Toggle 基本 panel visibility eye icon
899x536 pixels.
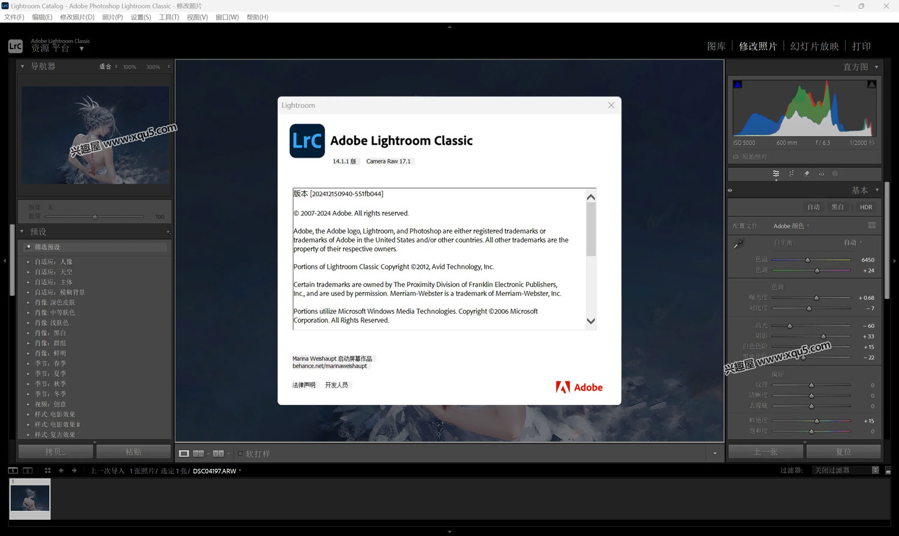point(730,190)
